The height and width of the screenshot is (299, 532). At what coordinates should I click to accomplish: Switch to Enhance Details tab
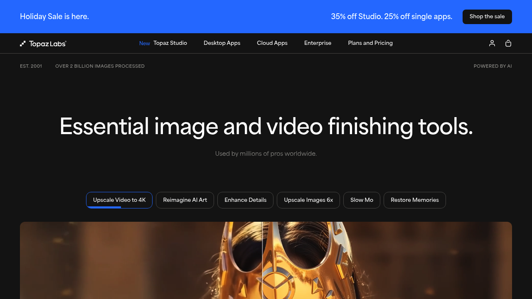pos(245,200)
